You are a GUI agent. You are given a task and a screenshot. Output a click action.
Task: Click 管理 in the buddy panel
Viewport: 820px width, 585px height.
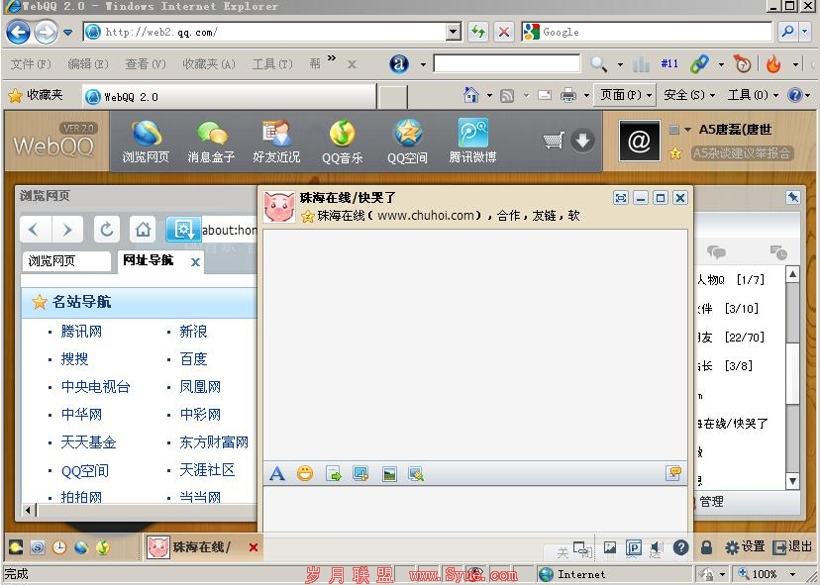point(712,502)
